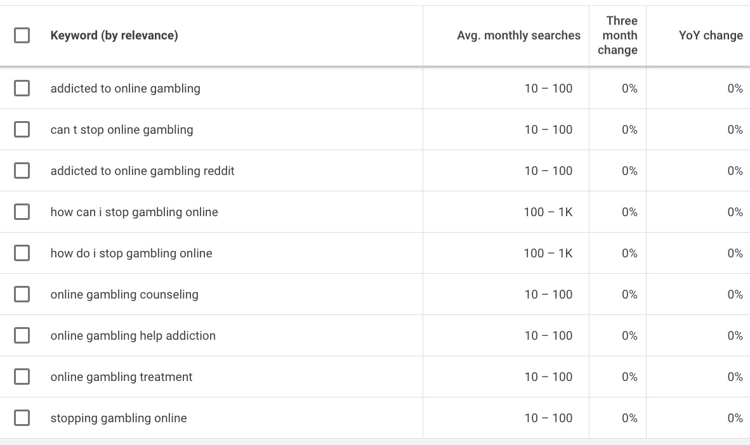Select the keyword text 'online gambling counseling'
Image resolution: width=750 pixels, height=445 pixels.
coord(124,294)
